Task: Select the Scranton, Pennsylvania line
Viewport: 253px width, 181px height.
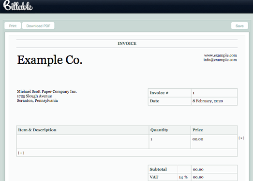Action: tap(37, 100)
